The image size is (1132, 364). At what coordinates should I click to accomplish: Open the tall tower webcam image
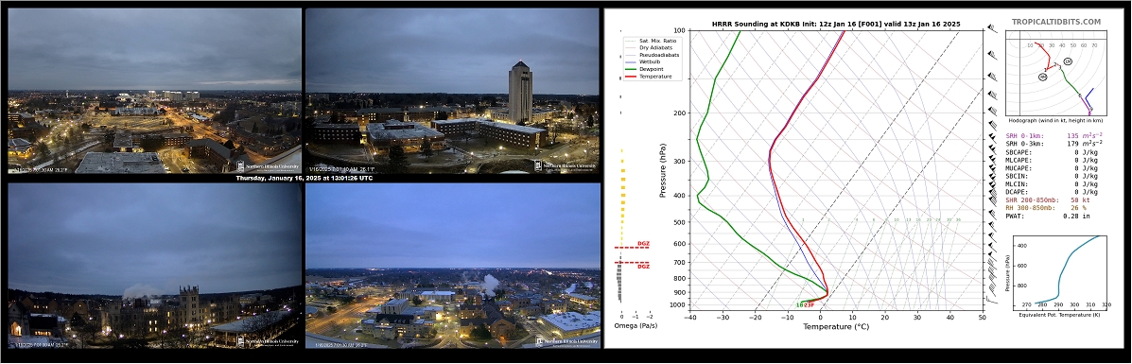point(453,90)
